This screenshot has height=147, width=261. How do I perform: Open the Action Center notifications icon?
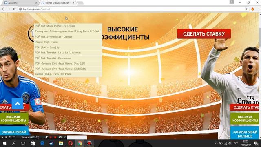[256, 143]
